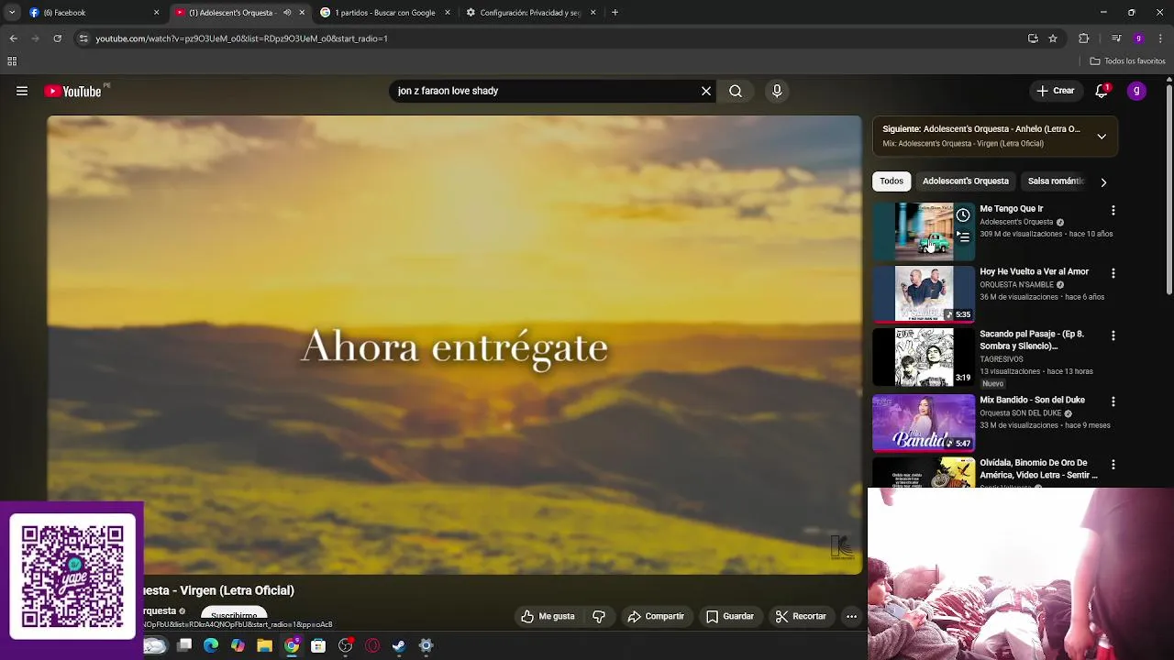
Task: Expand the Siguiente mix playlist panel
Action: click(1102, 137)
